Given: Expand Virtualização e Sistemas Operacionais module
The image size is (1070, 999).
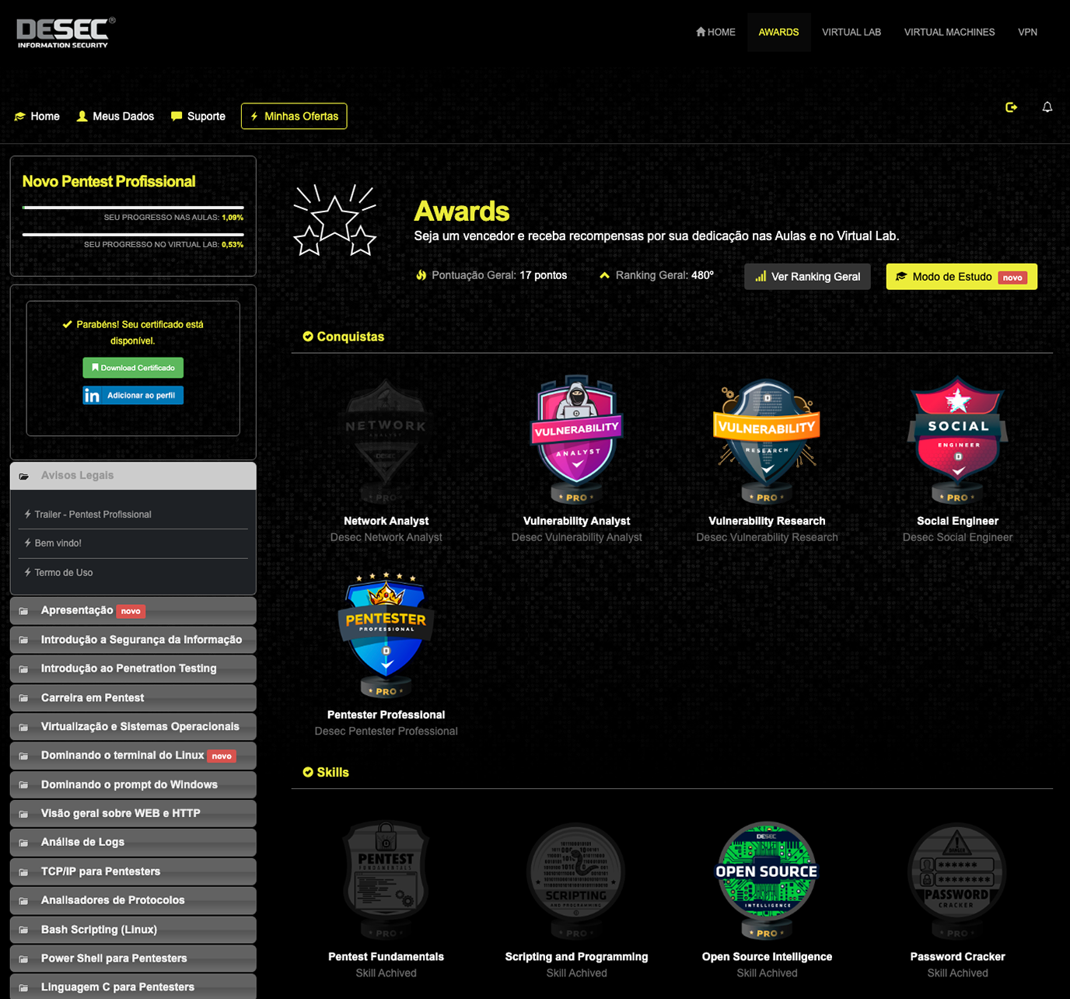Looking at the screenshot, I should click(x=133, y=727).
